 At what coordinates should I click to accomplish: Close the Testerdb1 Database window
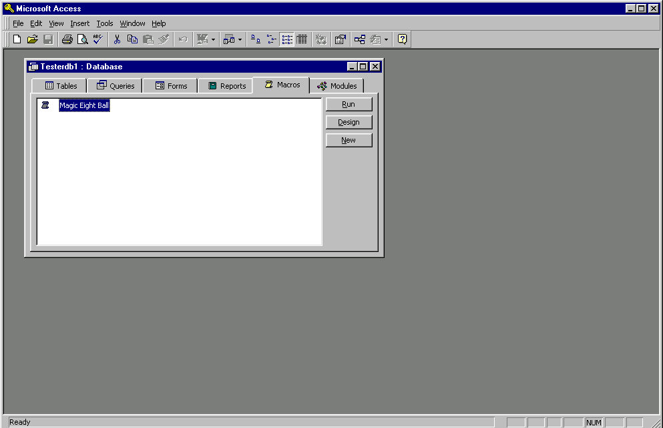tap(375, 67)
